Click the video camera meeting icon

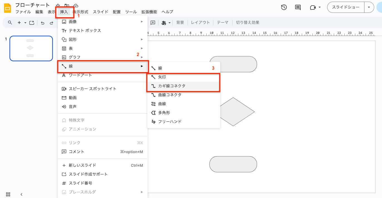click(313, 8)
